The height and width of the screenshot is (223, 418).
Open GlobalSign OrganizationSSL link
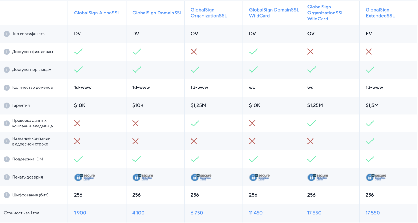(x=209, y=13)
